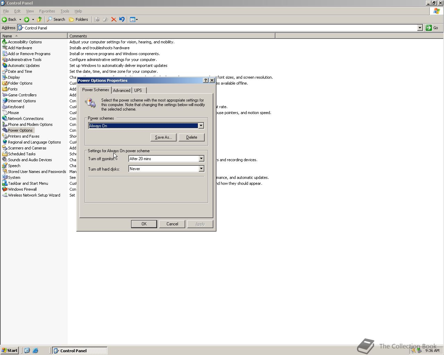
Task: Click Internet Explorer quick launch icon
Action: coord(35,350)
